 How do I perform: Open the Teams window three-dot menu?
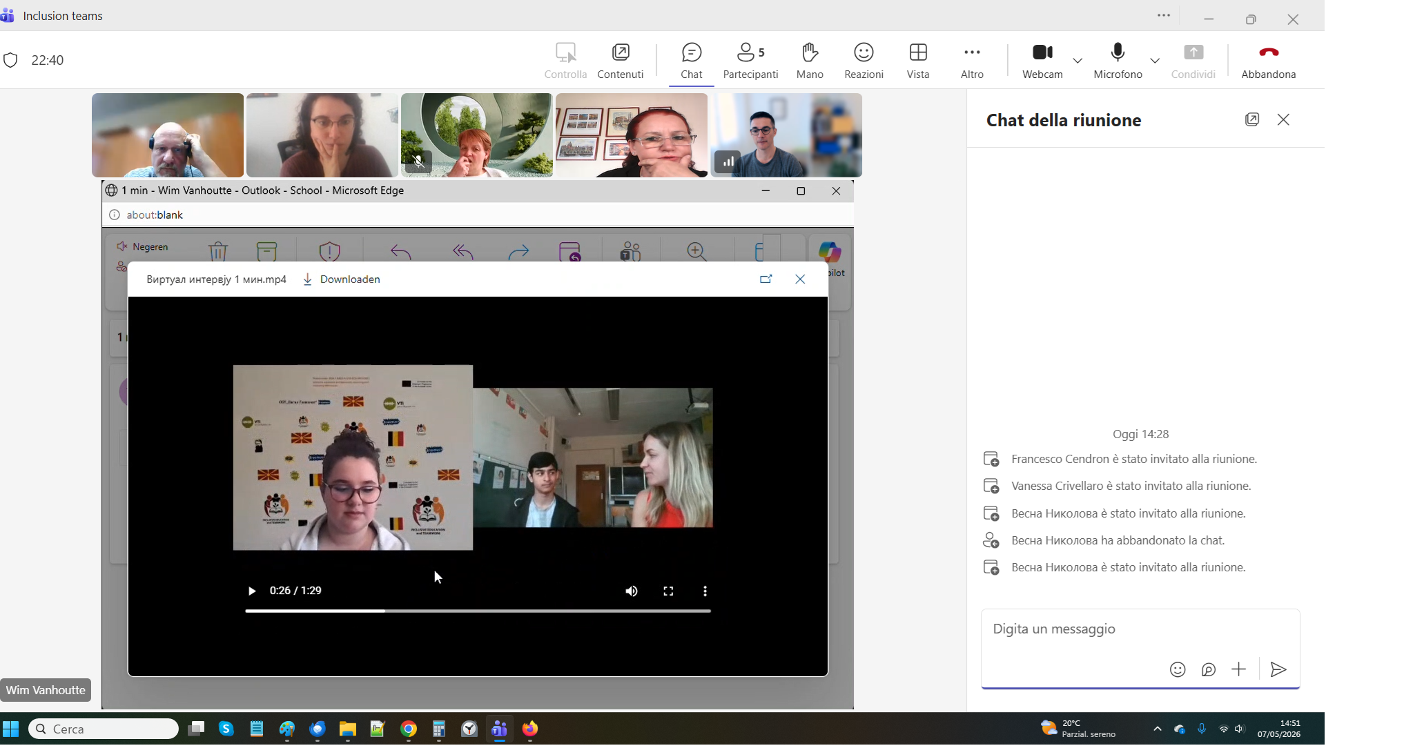click(1164, 16)
